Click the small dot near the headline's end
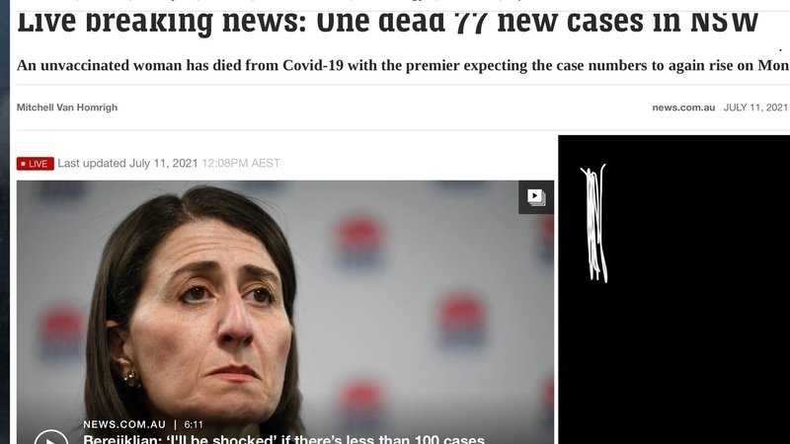 click(x=780, y=50)
